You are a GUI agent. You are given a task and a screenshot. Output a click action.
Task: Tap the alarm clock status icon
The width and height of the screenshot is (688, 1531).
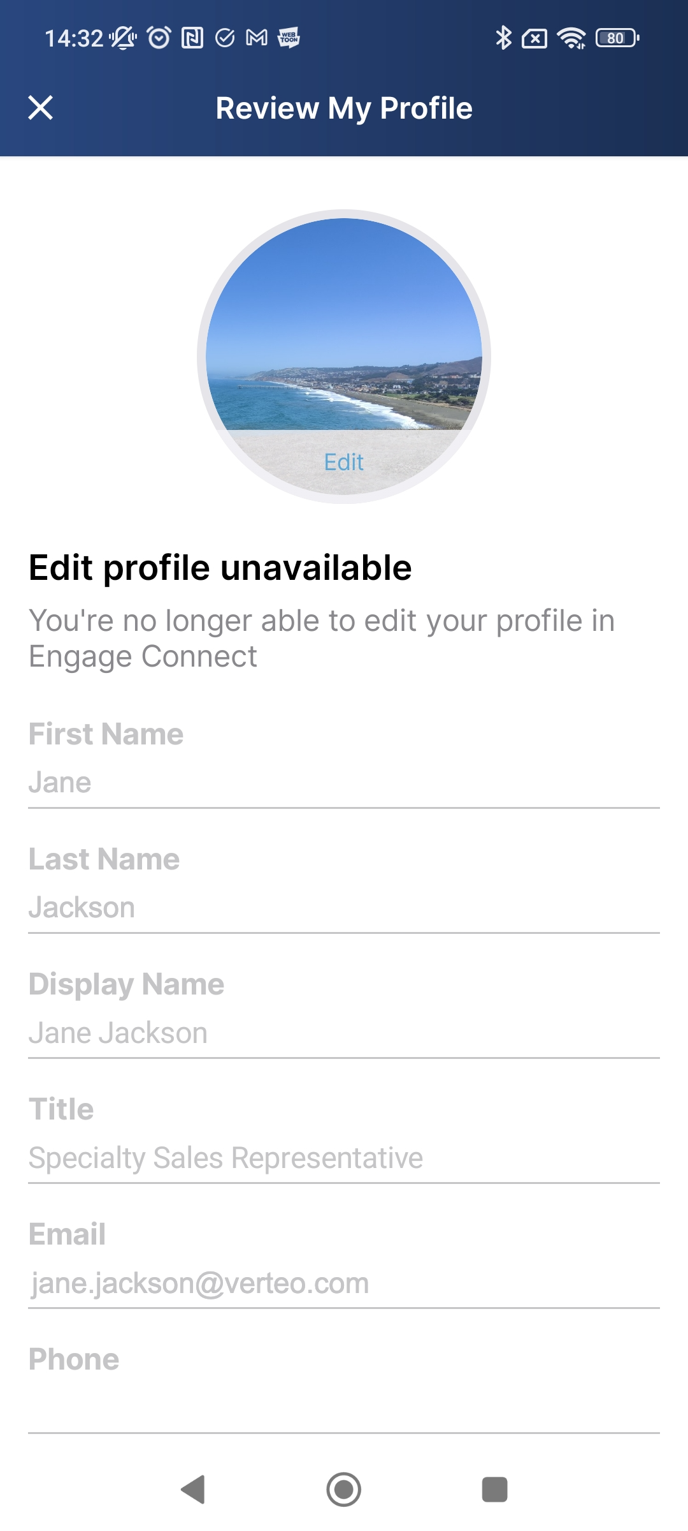tap(159, 38)
